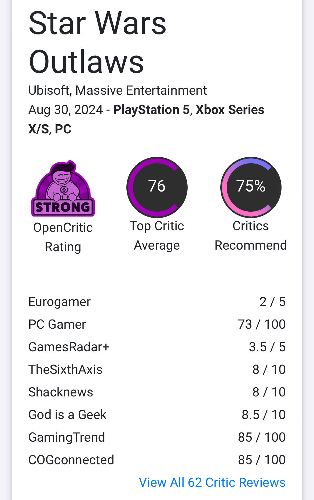Tap the 75% Critics Recommend circle

coord(251,187)
